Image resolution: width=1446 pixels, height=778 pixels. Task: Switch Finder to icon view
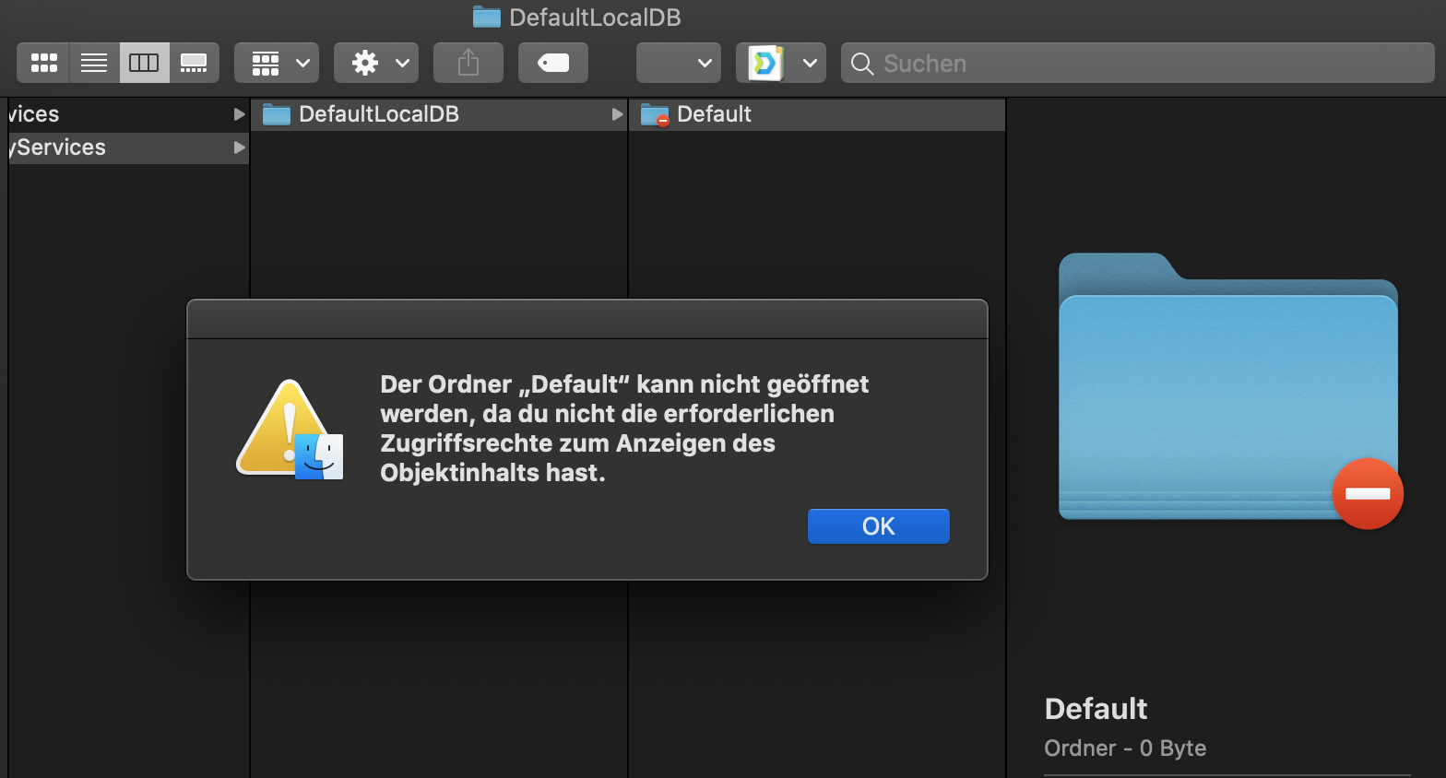point(43,63)
